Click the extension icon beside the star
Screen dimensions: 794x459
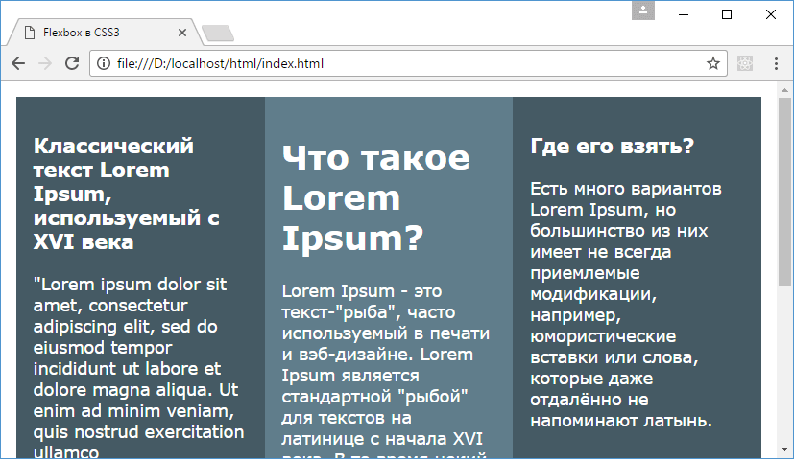click(744, 64)
